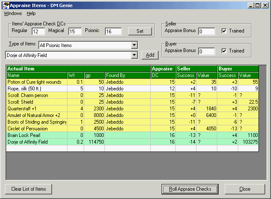Click the 1840 seller value cell

coord(207,109)
